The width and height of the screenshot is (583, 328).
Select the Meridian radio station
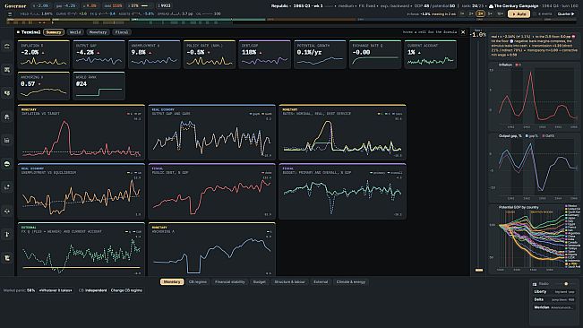[x=554, y=307]
